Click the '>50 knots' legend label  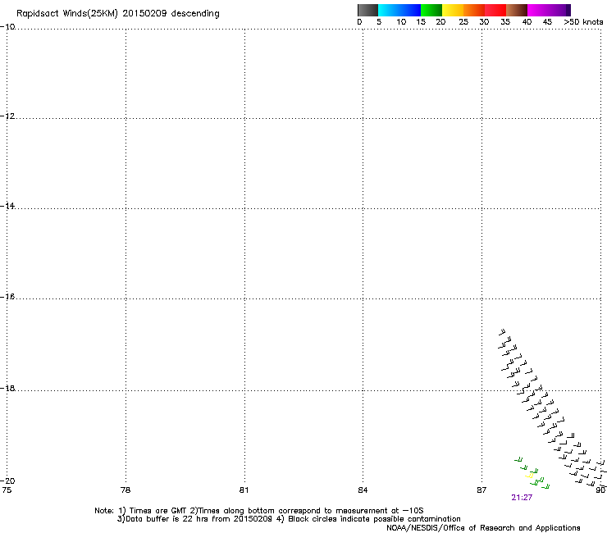[583, 22]
